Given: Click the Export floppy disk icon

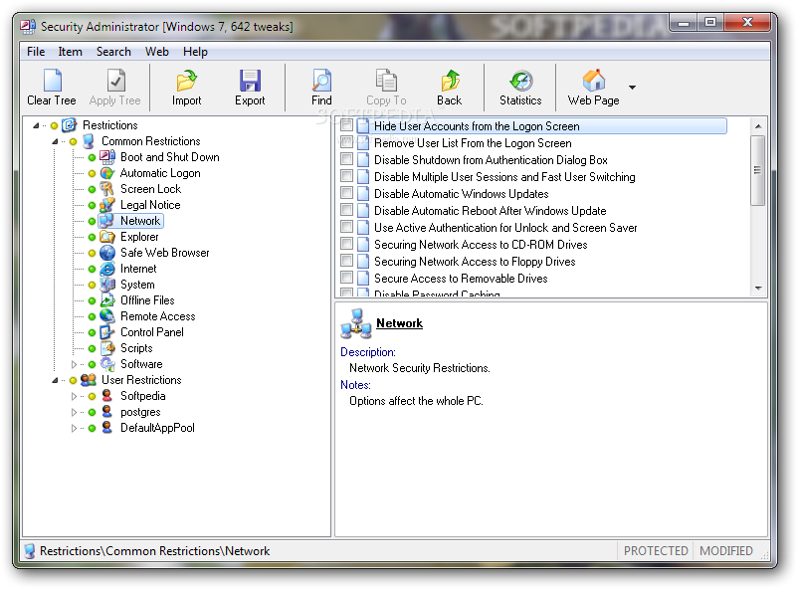Looking at the screenshot, I should tap(250, 81).
